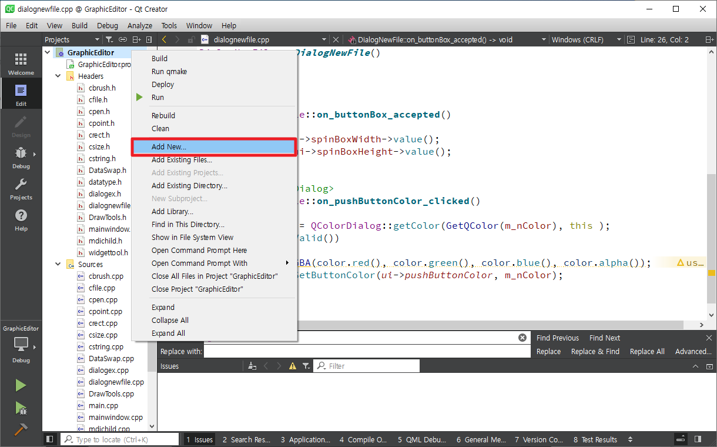The height and width of the screenshot is (447, 717).
Task: Choose Add New... from context menu
Action: [x=214, y=147]
